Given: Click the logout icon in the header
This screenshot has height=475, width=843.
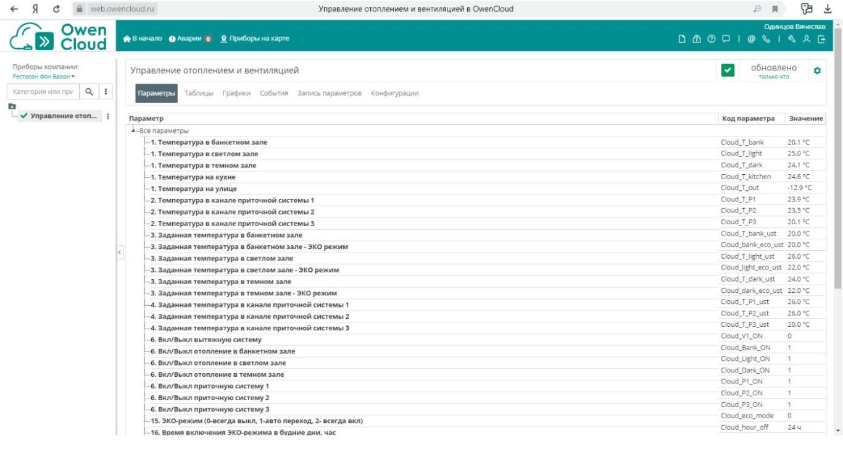Looking at the screenshot, I should [821, 39].
